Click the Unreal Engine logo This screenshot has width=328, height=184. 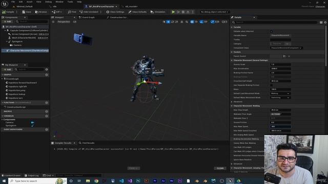(x=5, y=4)
